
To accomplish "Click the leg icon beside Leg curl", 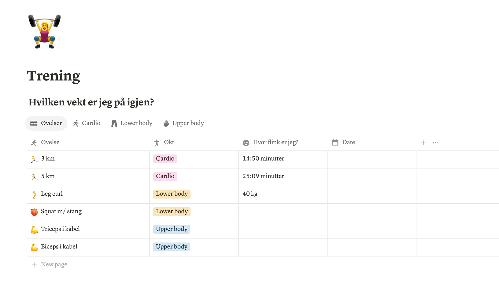I will coord(34,194).
